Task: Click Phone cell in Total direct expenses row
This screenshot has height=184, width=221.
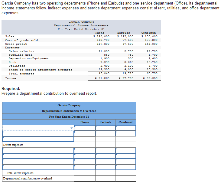Action: (x=85, y=173)
